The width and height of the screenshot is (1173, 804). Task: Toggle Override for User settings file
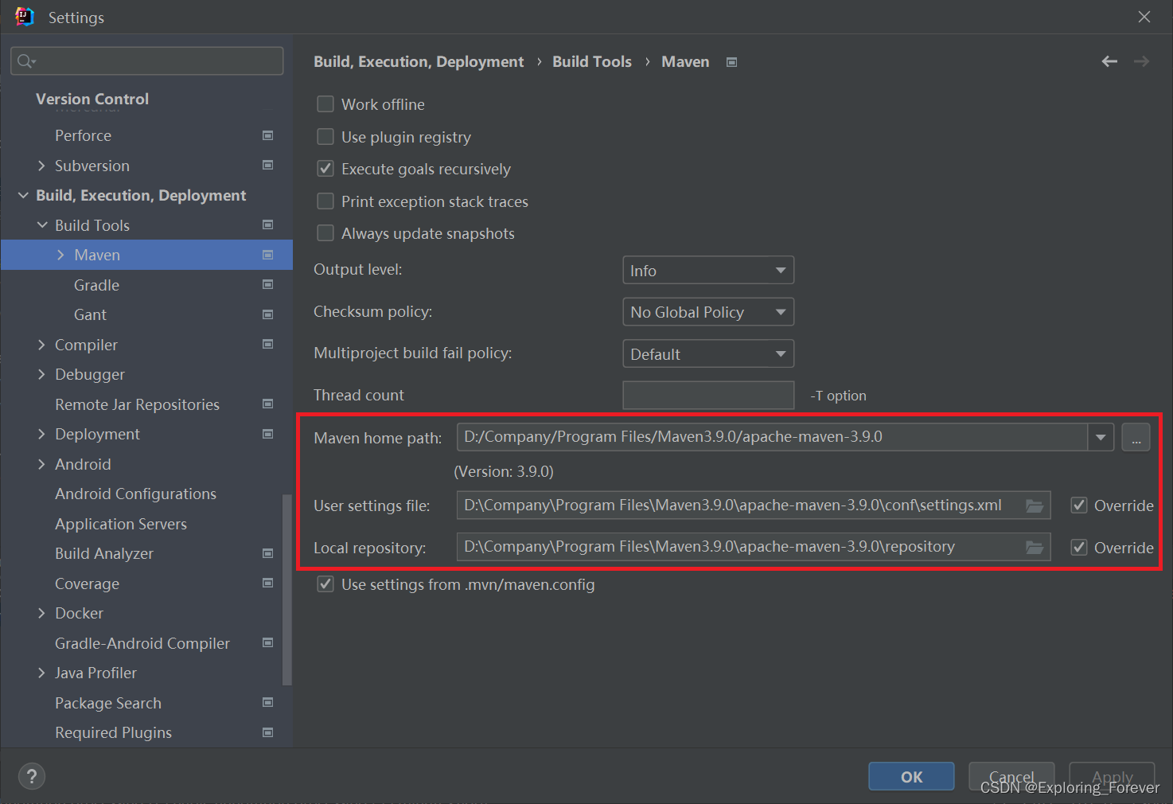point(1079,505)
